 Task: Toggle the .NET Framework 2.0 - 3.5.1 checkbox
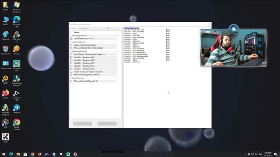point(71,39)
